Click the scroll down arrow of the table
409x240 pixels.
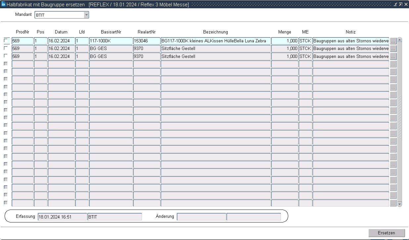pos(400,204)
